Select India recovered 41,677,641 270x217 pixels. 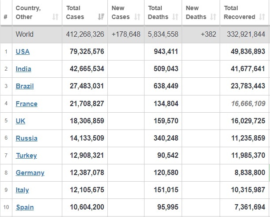click(248, 69)
